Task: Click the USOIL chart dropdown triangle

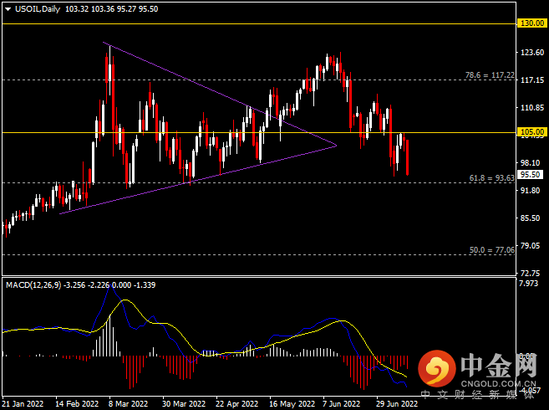Action: click(8, 9)
